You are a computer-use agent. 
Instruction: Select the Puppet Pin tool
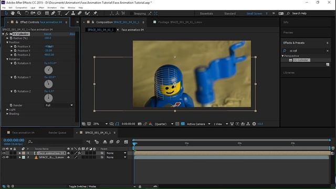coord(95,13)
